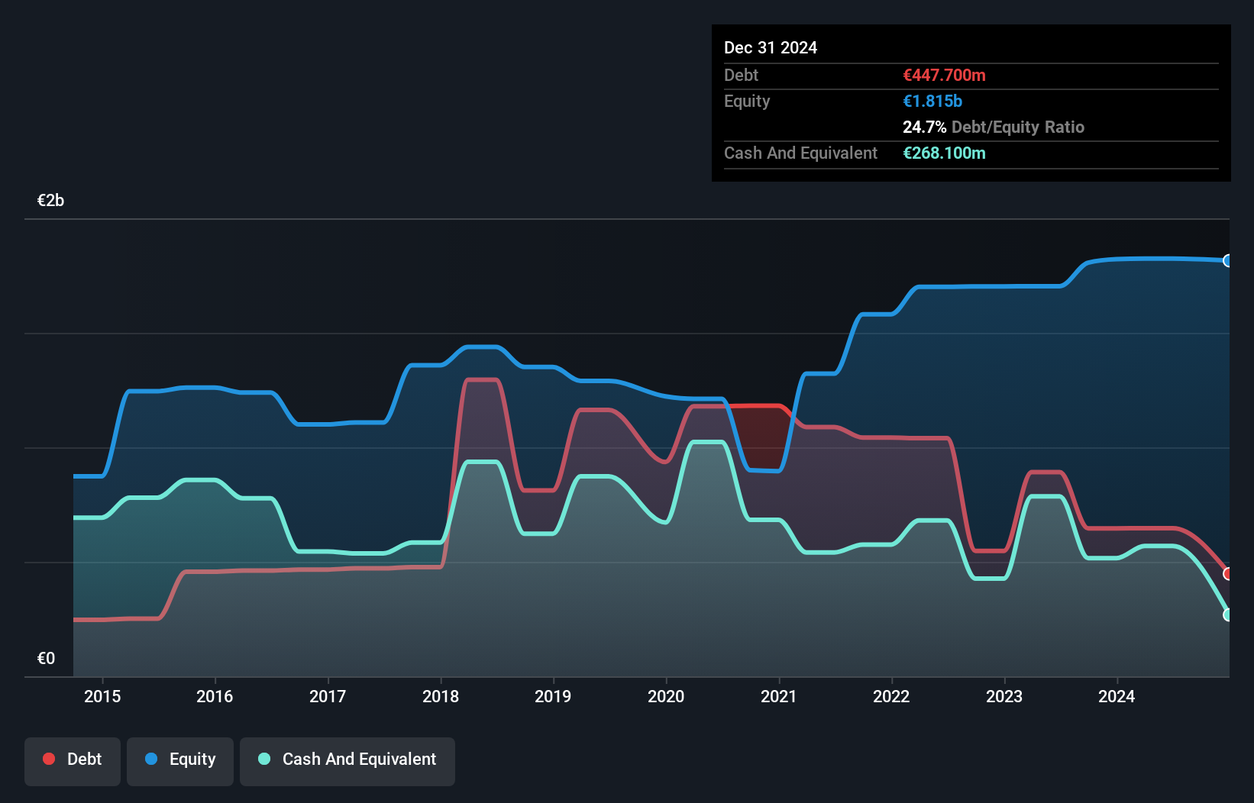Click the Equity row label in tooltip
Image resolution: width=1254 pixels, height=803 pixels.
tap(747, 102)
